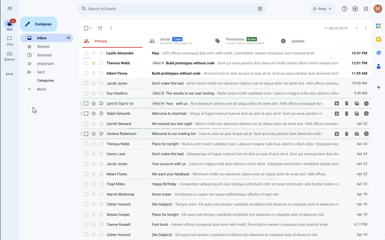Open Chat in the left rail

click(x=10, y=41)
